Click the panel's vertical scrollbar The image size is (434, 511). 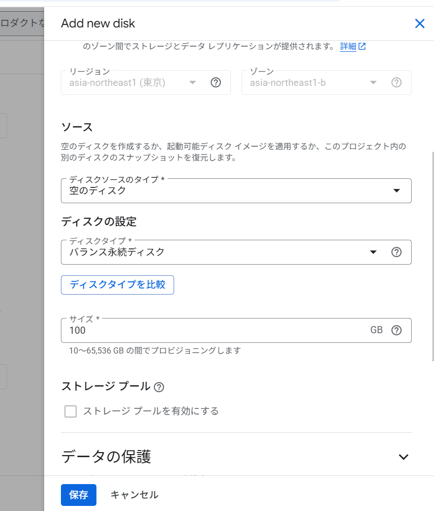click(x=432, y=256)
